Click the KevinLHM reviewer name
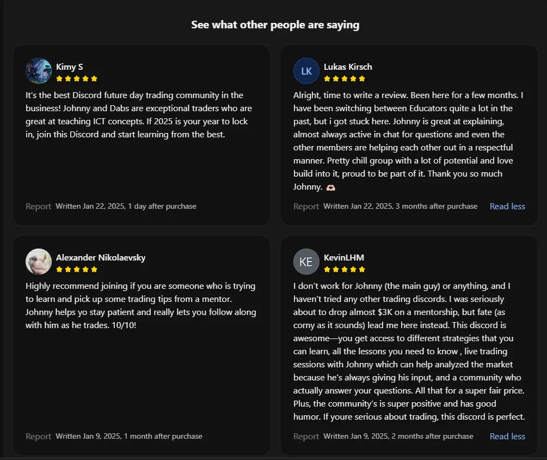Viewport: 547px width, 460px height. (x=344, y=258)
